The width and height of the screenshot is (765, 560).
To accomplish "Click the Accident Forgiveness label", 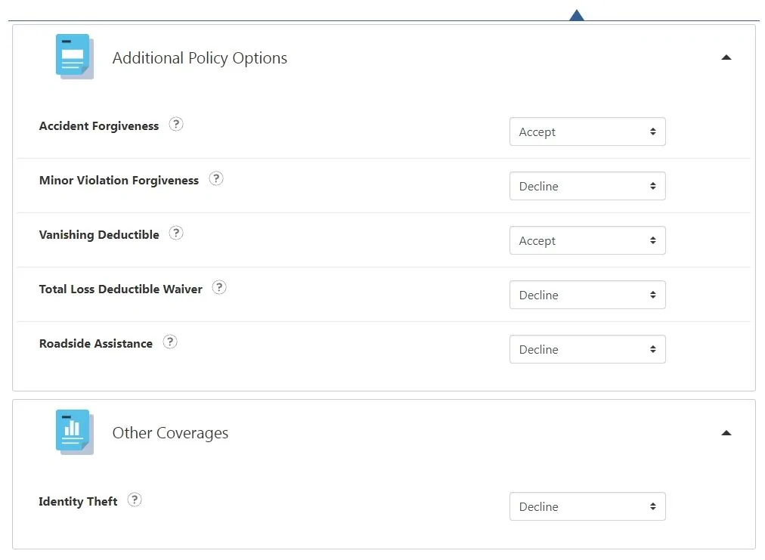I will (x=99, y=126).
